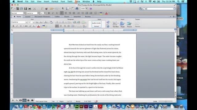Open InDesign from the Dock
Image resolution: width=197 pixels, height=110 pixels.
[86, 107]
